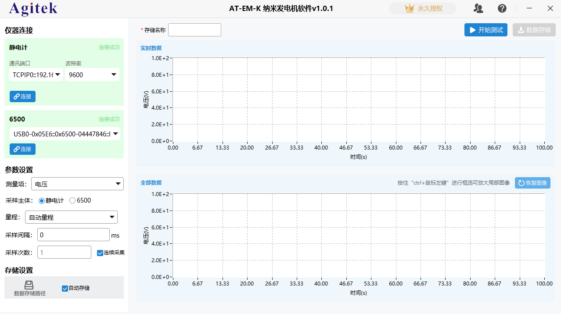The image size is (561, 314).
Task: Click the 连接 link icon under 静电计
Action: 17,96
